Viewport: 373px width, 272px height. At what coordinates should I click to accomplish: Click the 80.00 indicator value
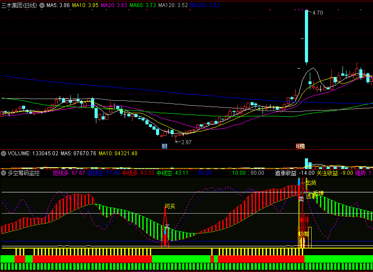pos(256,173)
